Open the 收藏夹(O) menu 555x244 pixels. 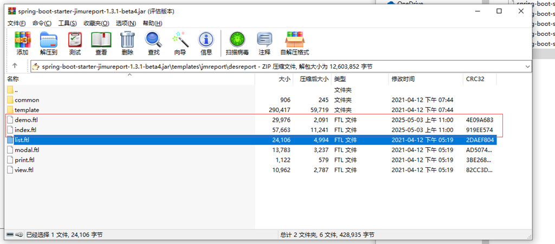[96, 23]
